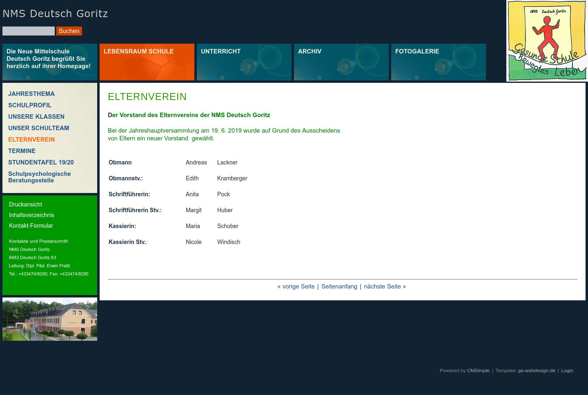Select the 'Obmannstv.:' label

[126, 178]
